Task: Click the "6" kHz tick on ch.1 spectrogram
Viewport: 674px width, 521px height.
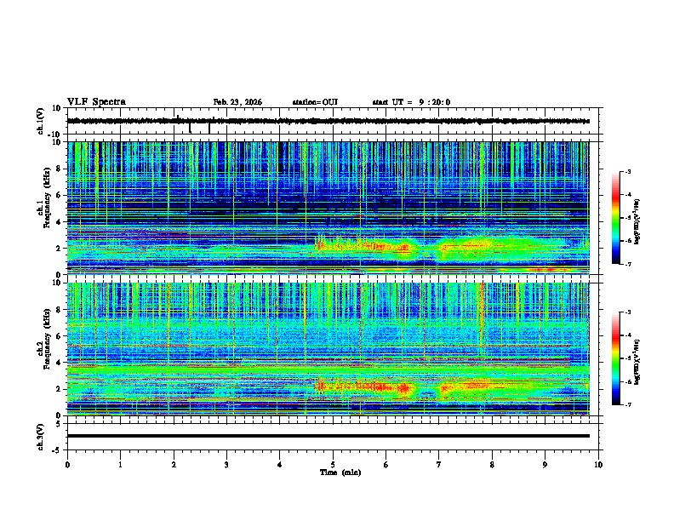Action: click(x=60, y=195)
